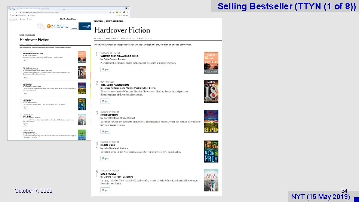Image resolution: width=359 pixels, height=202 pixels.
Task: Open the browser three-dot menu in small window
Action: pos(128,12)
